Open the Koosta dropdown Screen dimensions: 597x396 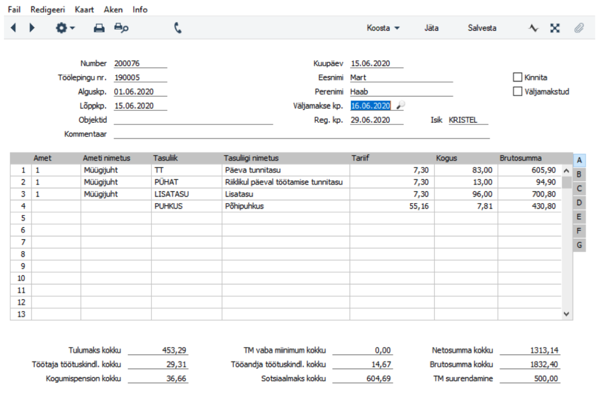(383, 28)
